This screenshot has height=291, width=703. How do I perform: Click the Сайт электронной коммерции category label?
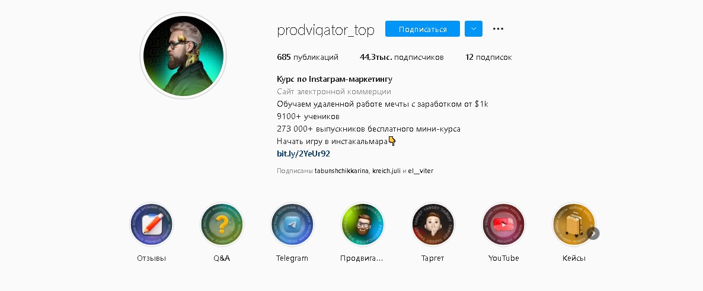point(334,91)
